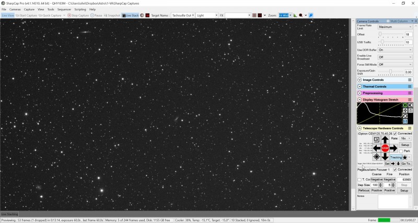
Task: Open the Cameras menu
Action: point(15,9)
